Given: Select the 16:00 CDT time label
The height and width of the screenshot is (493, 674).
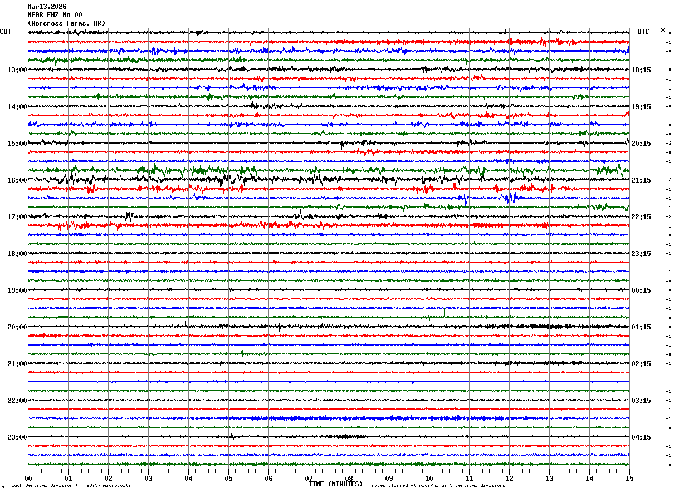Looking at the screenshot, I should (17, 180).
